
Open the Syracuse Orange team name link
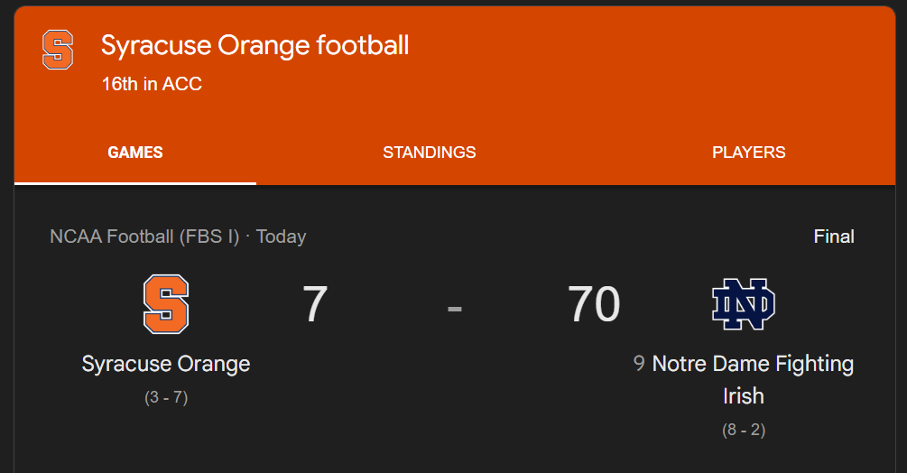pyautogui.click(x=166, y=364)
